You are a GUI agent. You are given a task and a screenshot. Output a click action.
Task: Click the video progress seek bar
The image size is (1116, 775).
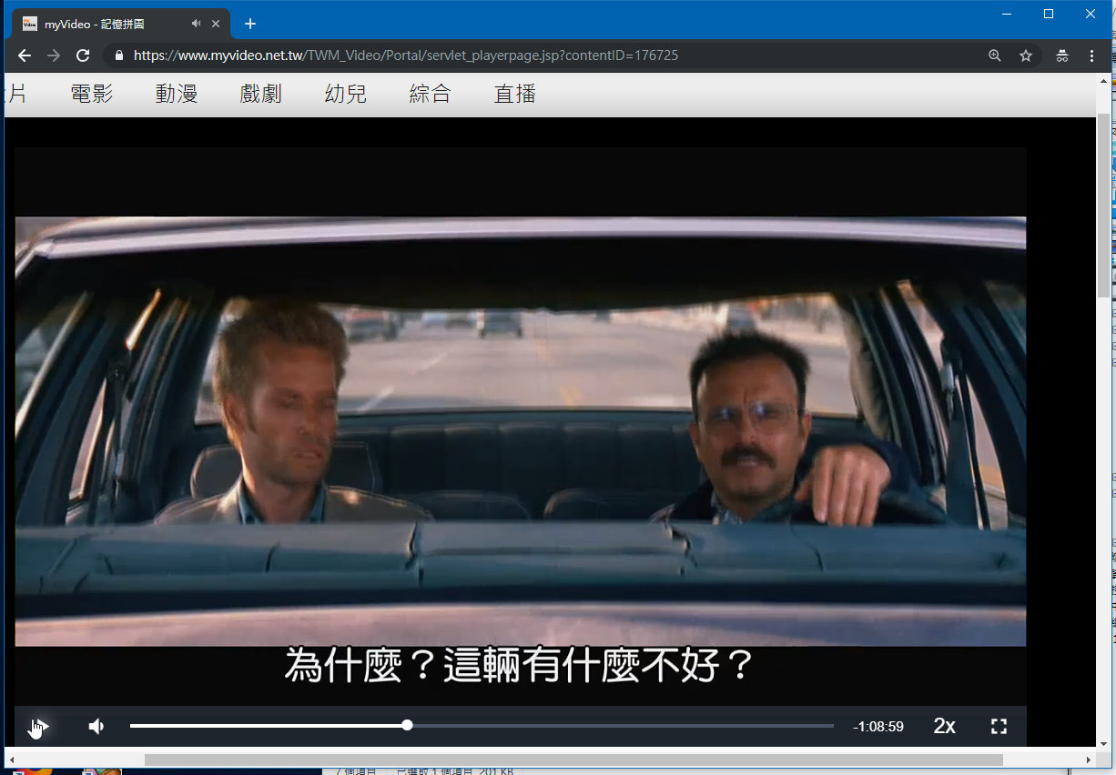click(482, 726)
